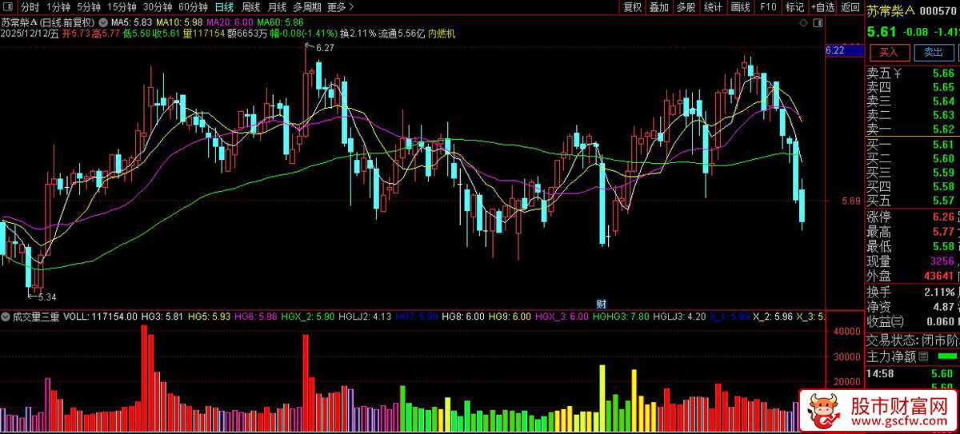Switch to 15分钟 period
Viewport: 960px width, 434px height.
tap(122, 7)
